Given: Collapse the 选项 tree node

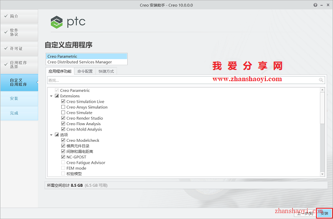Looking at the screenshot, I should coord(51,135).
